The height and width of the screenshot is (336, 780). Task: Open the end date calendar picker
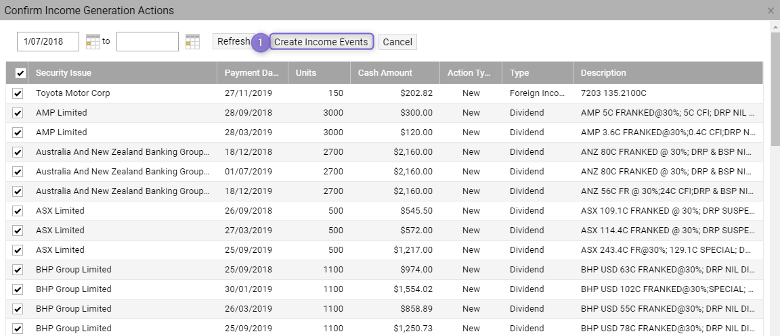pyautogui.click(x=192, y=42)
